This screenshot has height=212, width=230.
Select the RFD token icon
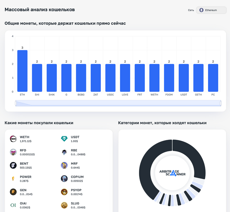coord(13,152)
